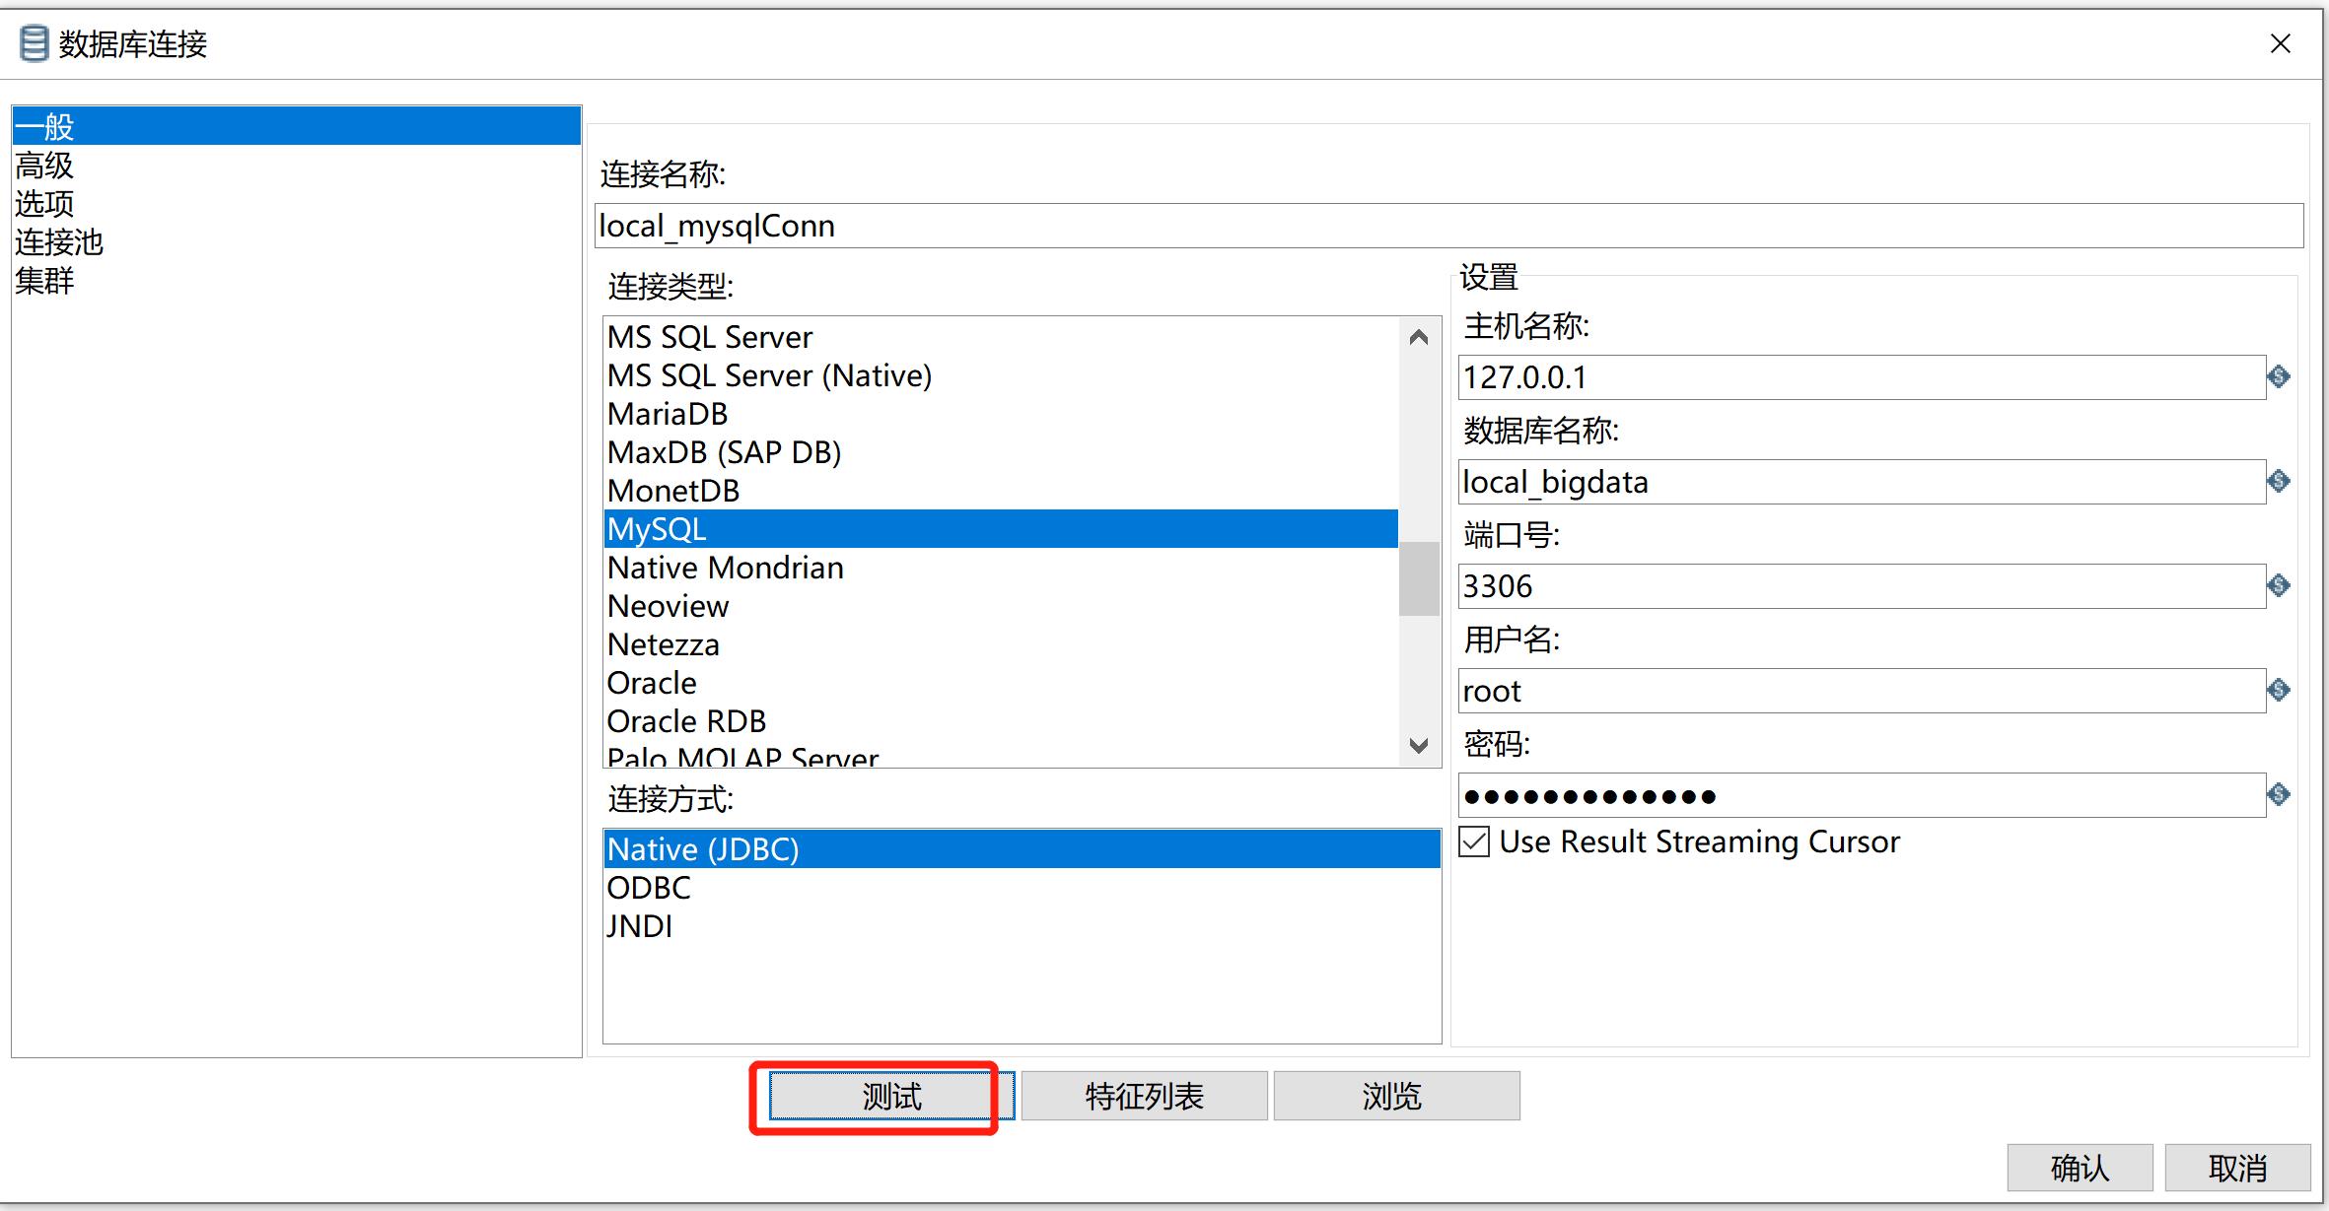Viewport: 2329px width, 1211px height.
Task: Click scroll down arrow of connection type list
Action: click(x=1419, y=745)
